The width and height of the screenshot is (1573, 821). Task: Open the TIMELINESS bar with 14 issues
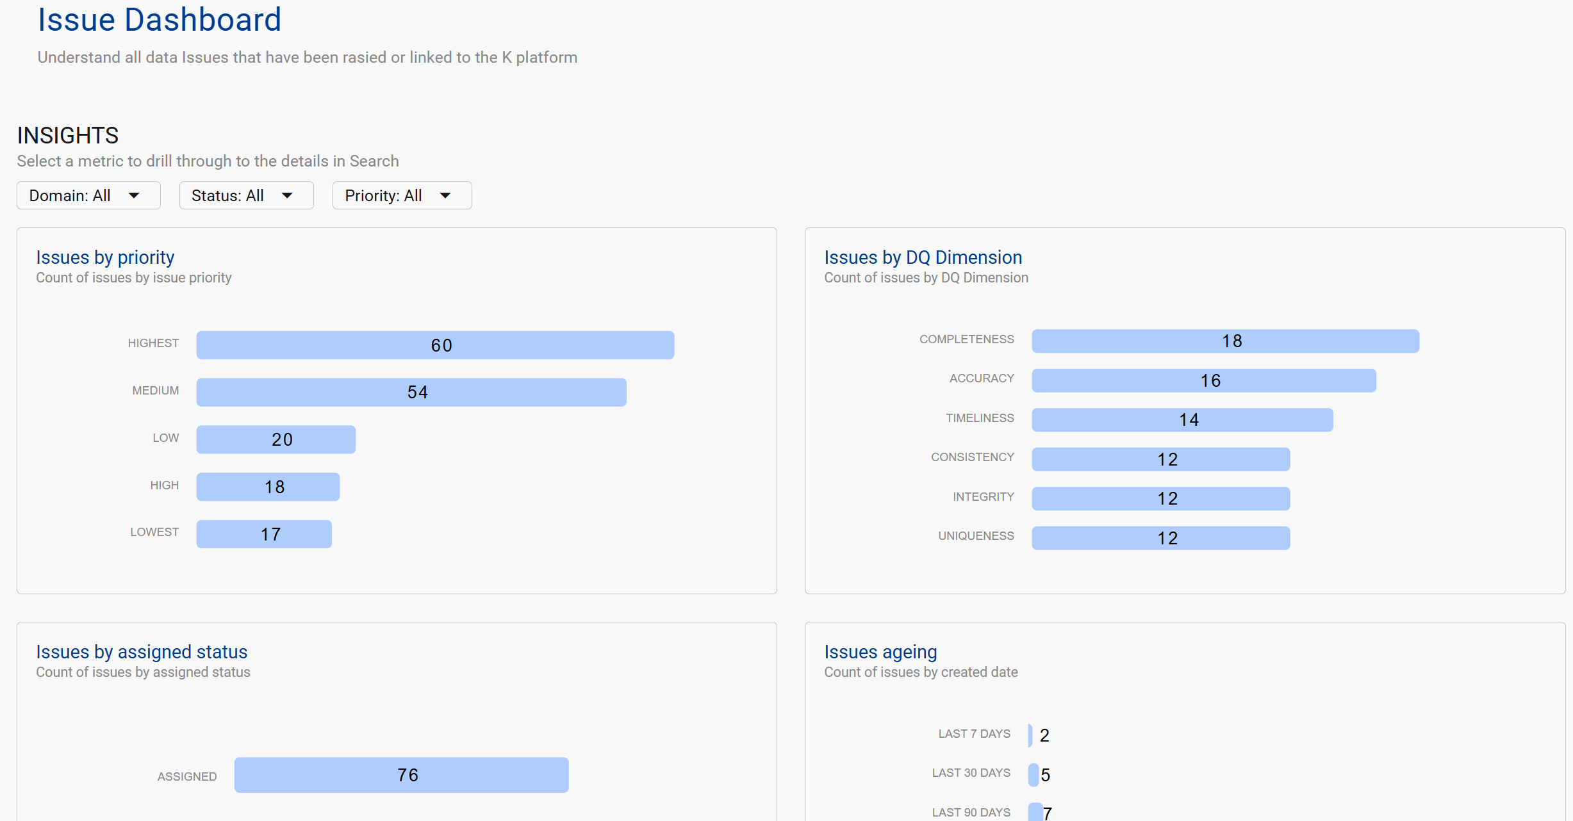coord(1182,419)
